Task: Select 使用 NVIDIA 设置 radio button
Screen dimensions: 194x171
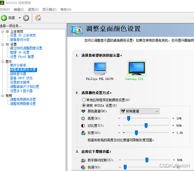Action: point(84,106)
